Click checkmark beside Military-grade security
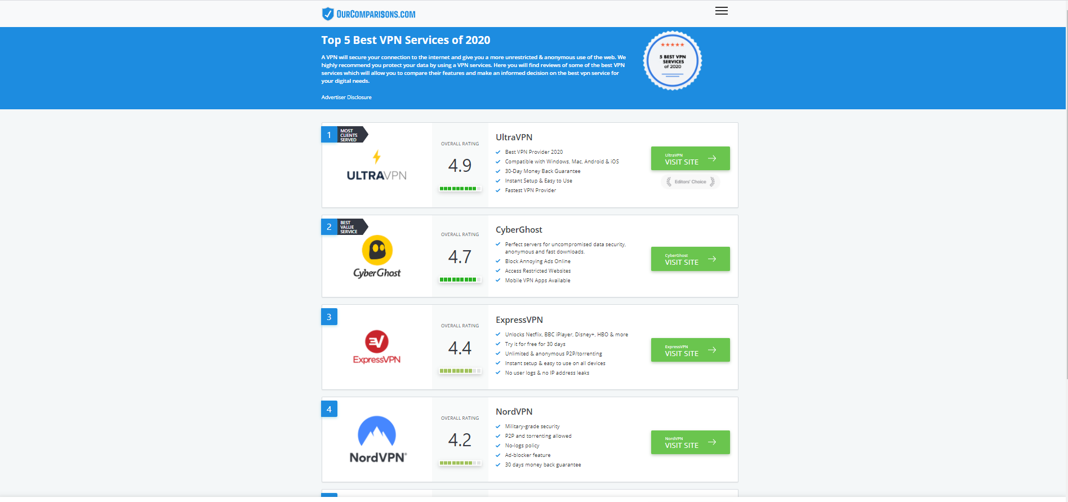Image resolution: width=1068 pixels, height=502 pixels. [x=498, y=427]
